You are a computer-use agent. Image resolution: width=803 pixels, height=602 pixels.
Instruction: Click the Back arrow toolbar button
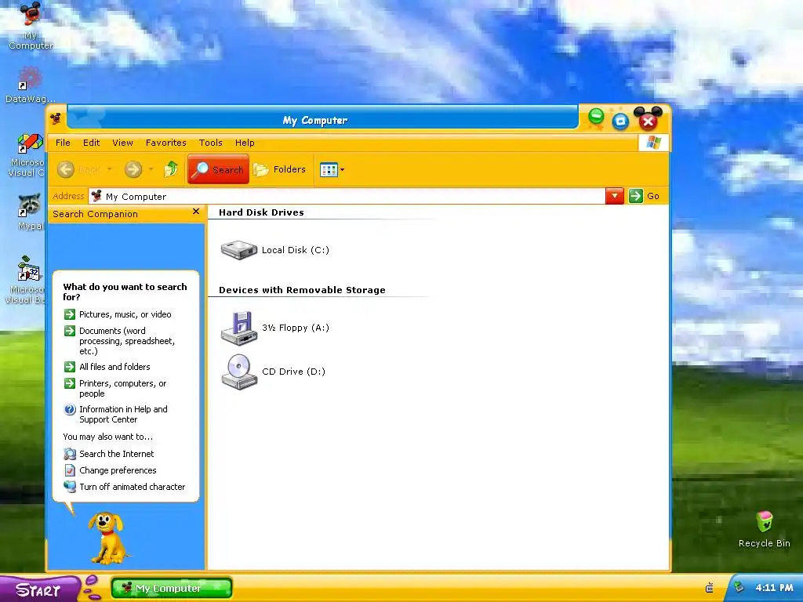coord(66,169)
